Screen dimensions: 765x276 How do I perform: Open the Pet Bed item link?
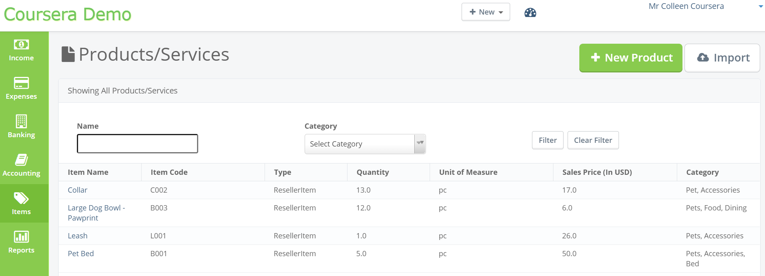pyautogui.click(x=81, y=254)
